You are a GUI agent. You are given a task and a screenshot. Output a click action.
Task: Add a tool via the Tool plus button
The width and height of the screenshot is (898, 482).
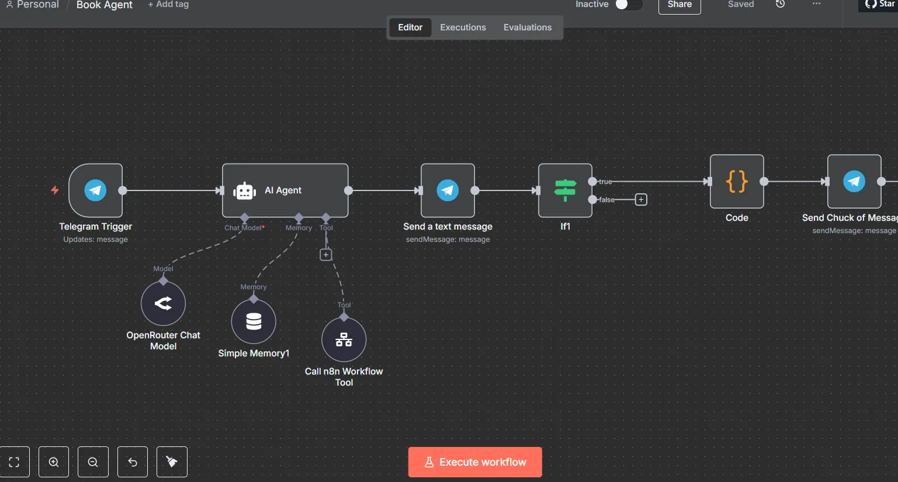(326, 255)
